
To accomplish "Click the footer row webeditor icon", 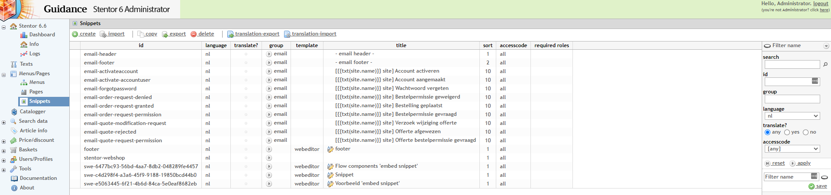I will click(330, 149).
